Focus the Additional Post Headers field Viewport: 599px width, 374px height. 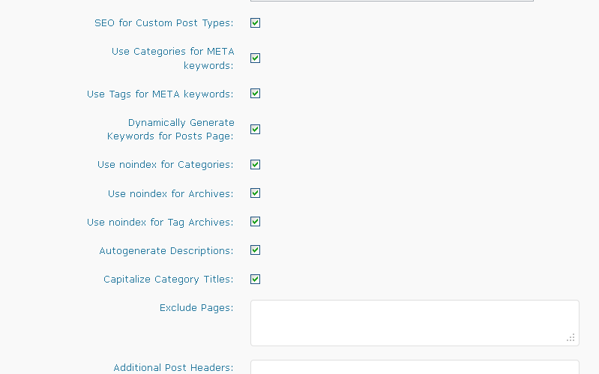[x=415, y=367]
